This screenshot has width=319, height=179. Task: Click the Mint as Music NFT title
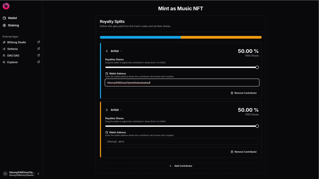click(181, 8)
